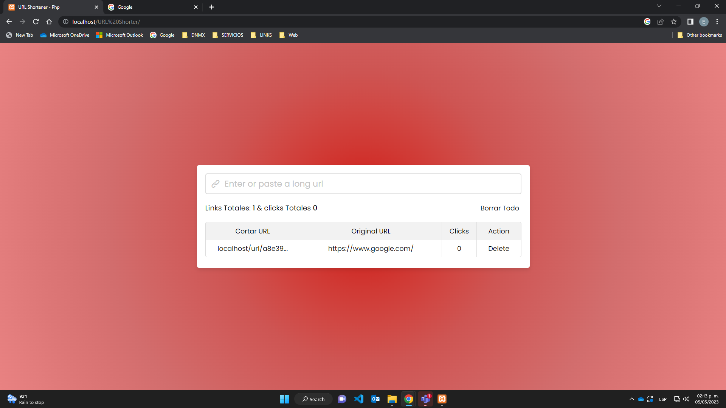Open Other bookmarks folder

click(700, 35)
